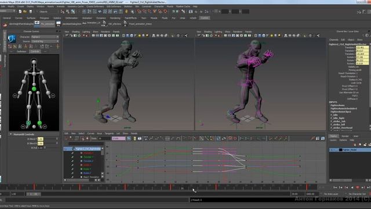The width and height of the screenshot is (371, 209).
Task: Switch to Anim layer tab
Action: tap(355, 136)
